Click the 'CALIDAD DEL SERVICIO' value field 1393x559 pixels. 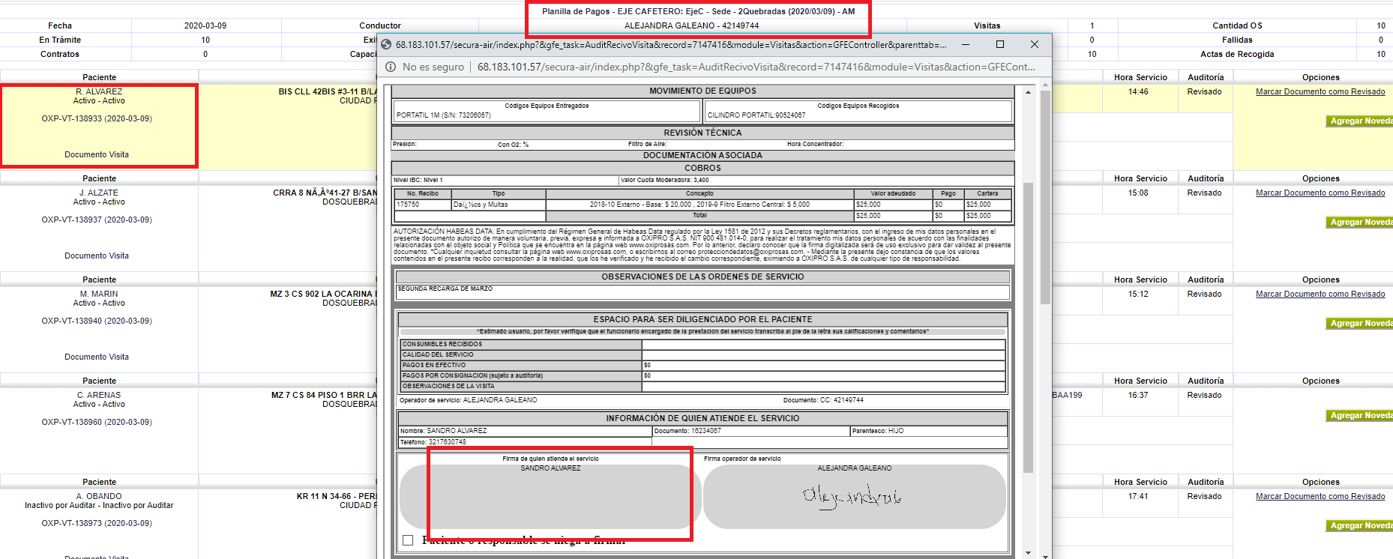pos(823,355)
